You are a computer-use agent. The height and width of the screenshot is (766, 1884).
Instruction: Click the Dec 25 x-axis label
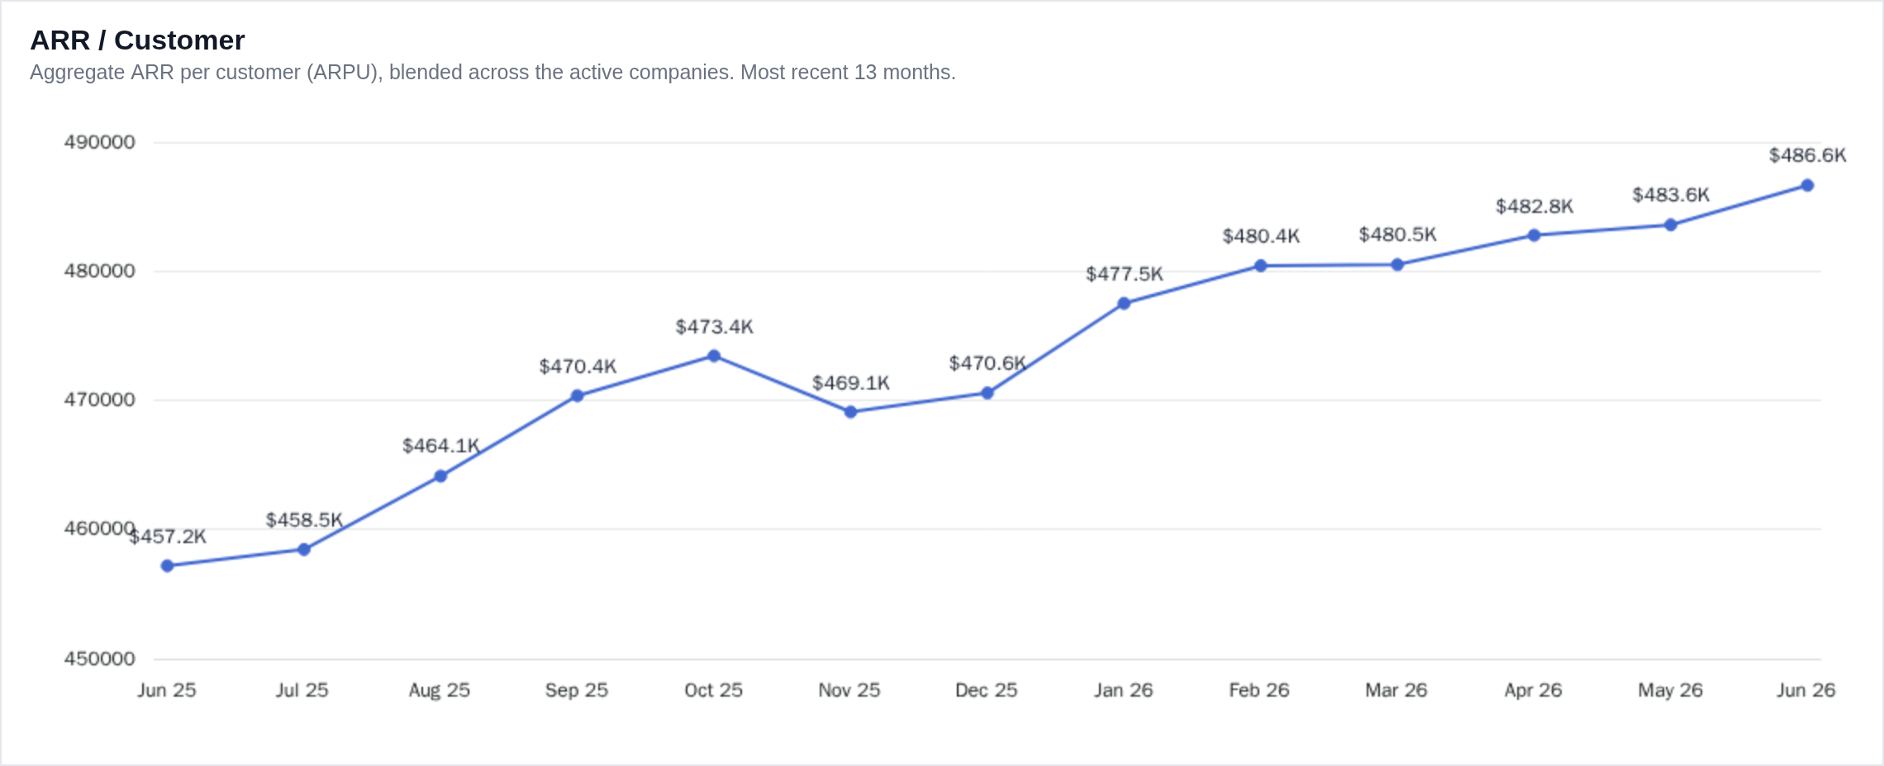point(987,690)
